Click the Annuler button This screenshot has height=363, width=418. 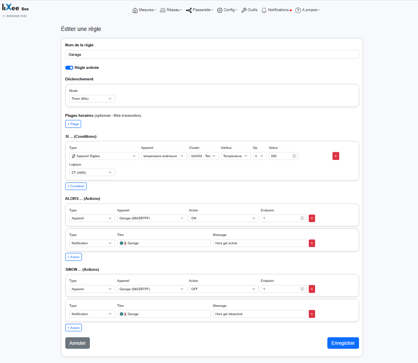[x=78, y=343]
